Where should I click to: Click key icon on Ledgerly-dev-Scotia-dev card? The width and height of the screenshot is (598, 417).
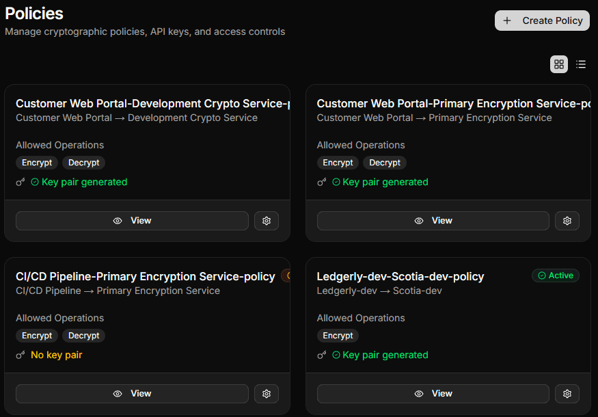[x=322, y=355]
